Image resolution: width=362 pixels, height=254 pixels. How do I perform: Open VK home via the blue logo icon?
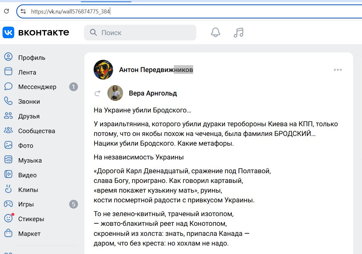(x=8, y=32)
